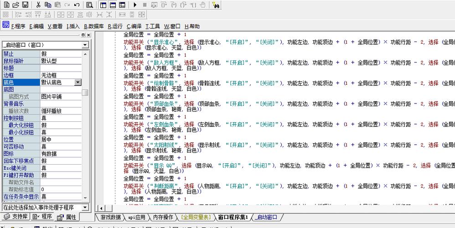Click the same-size both-directions icon

[x=141, y=15]
